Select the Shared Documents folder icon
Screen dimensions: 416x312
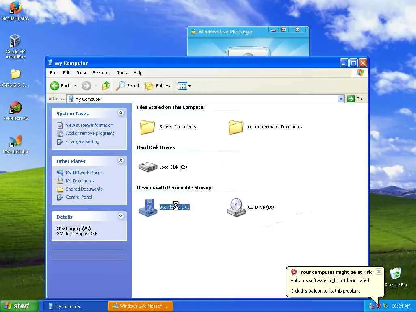click(147, 127)
